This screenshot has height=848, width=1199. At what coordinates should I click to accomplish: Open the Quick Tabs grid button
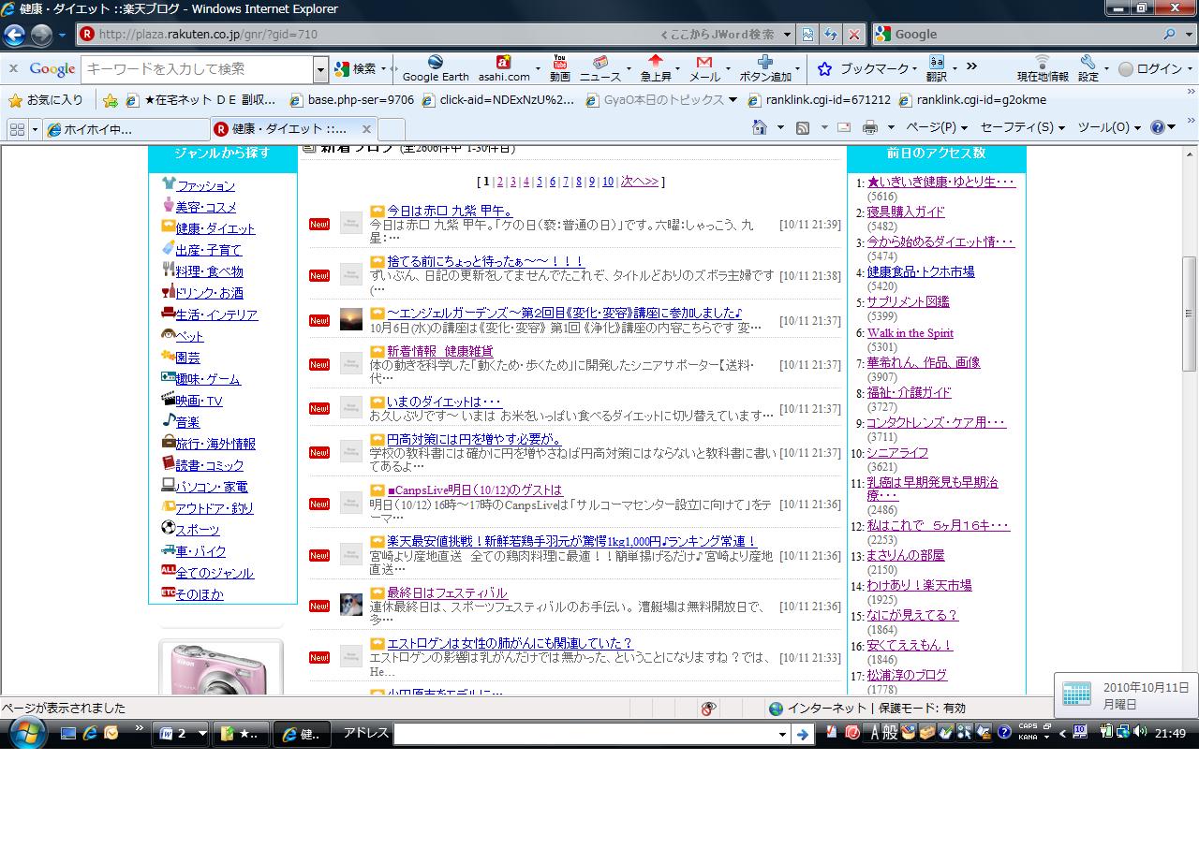coord(17,129)
